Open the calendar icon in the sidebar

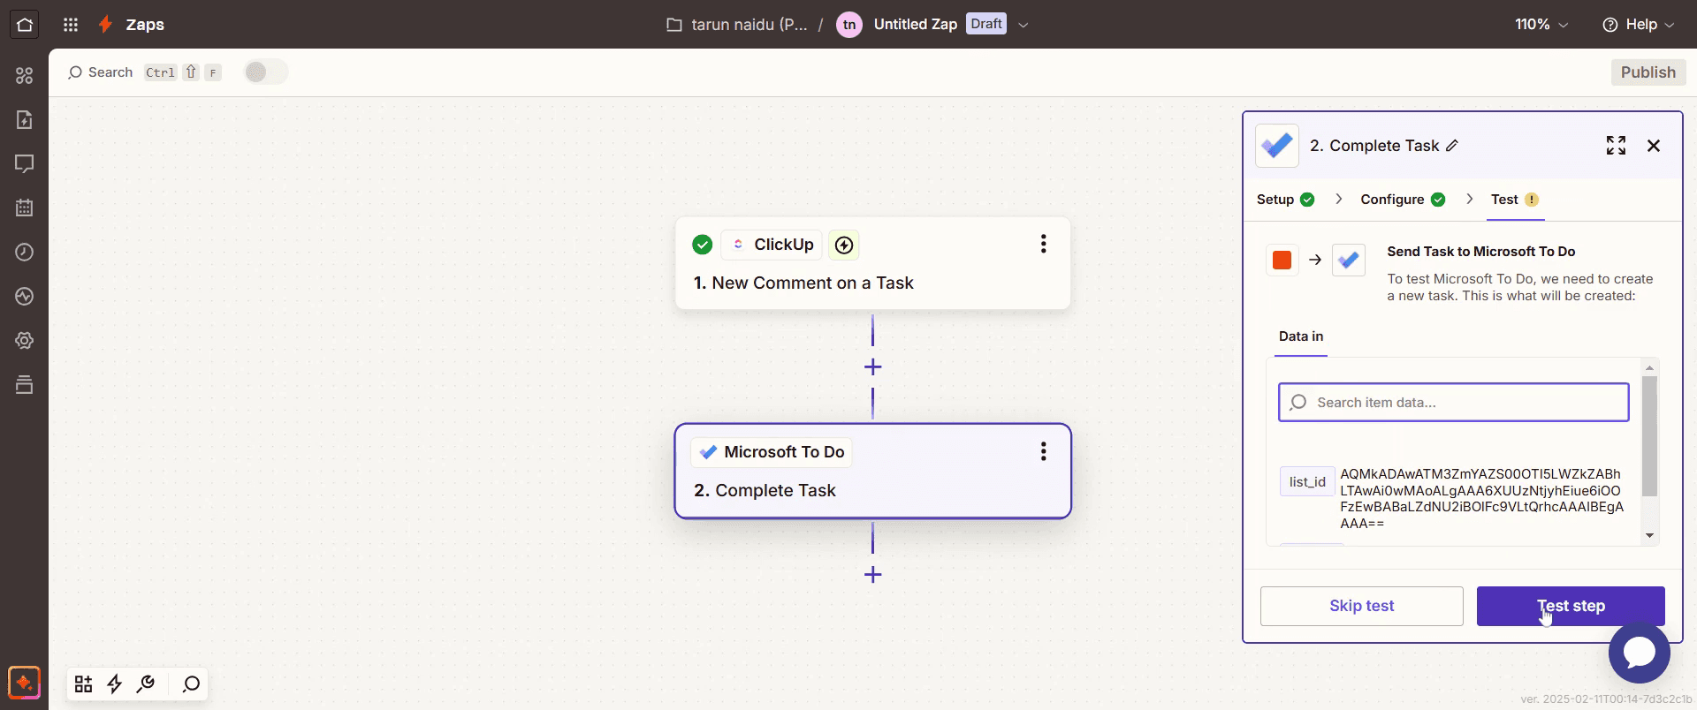(25, 208)
